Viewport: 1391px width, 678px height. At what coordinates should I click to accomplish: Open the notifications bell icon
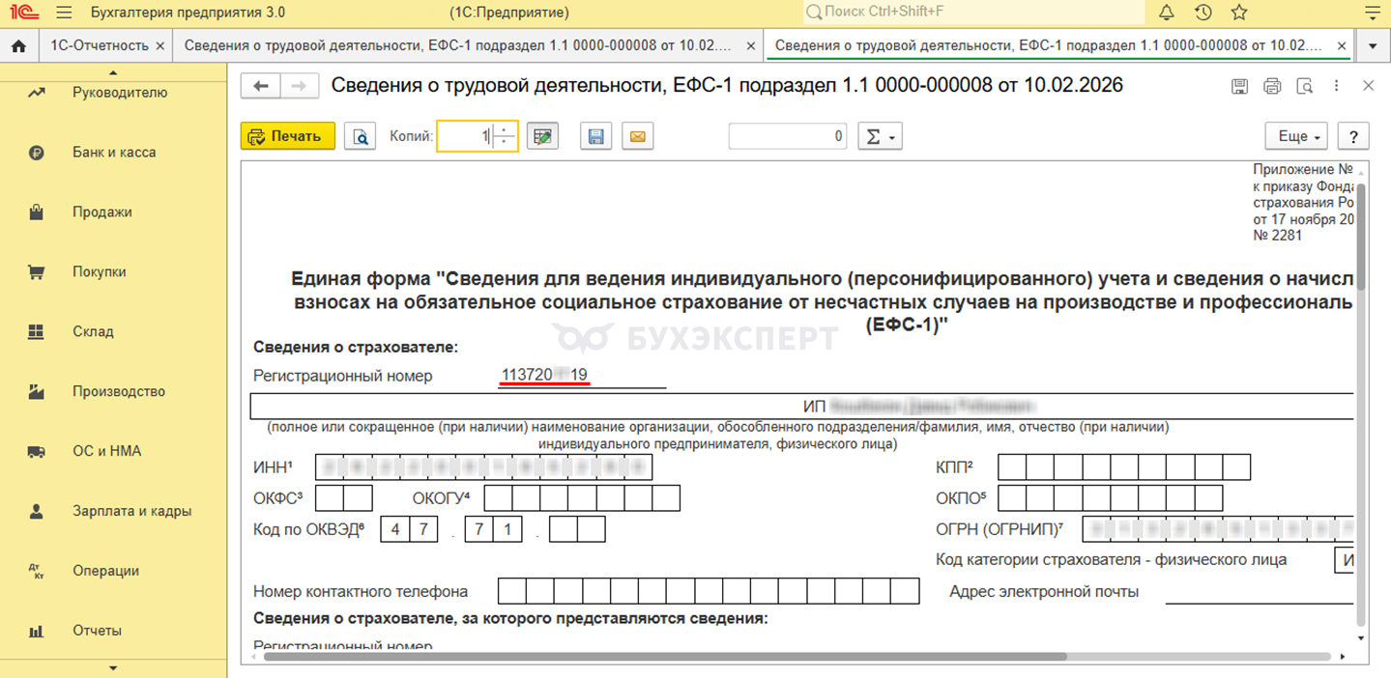1167,13
